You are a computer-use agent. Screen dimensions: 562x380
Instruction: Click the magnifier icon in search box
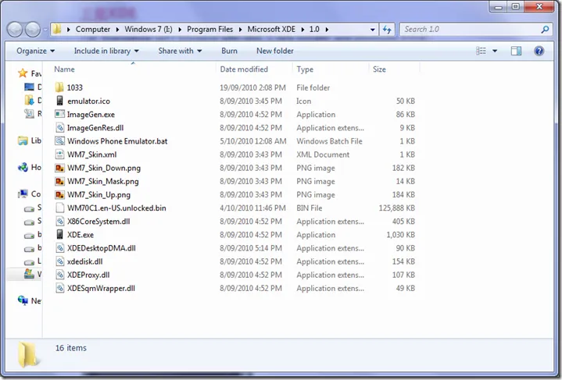tap(545, 30)
